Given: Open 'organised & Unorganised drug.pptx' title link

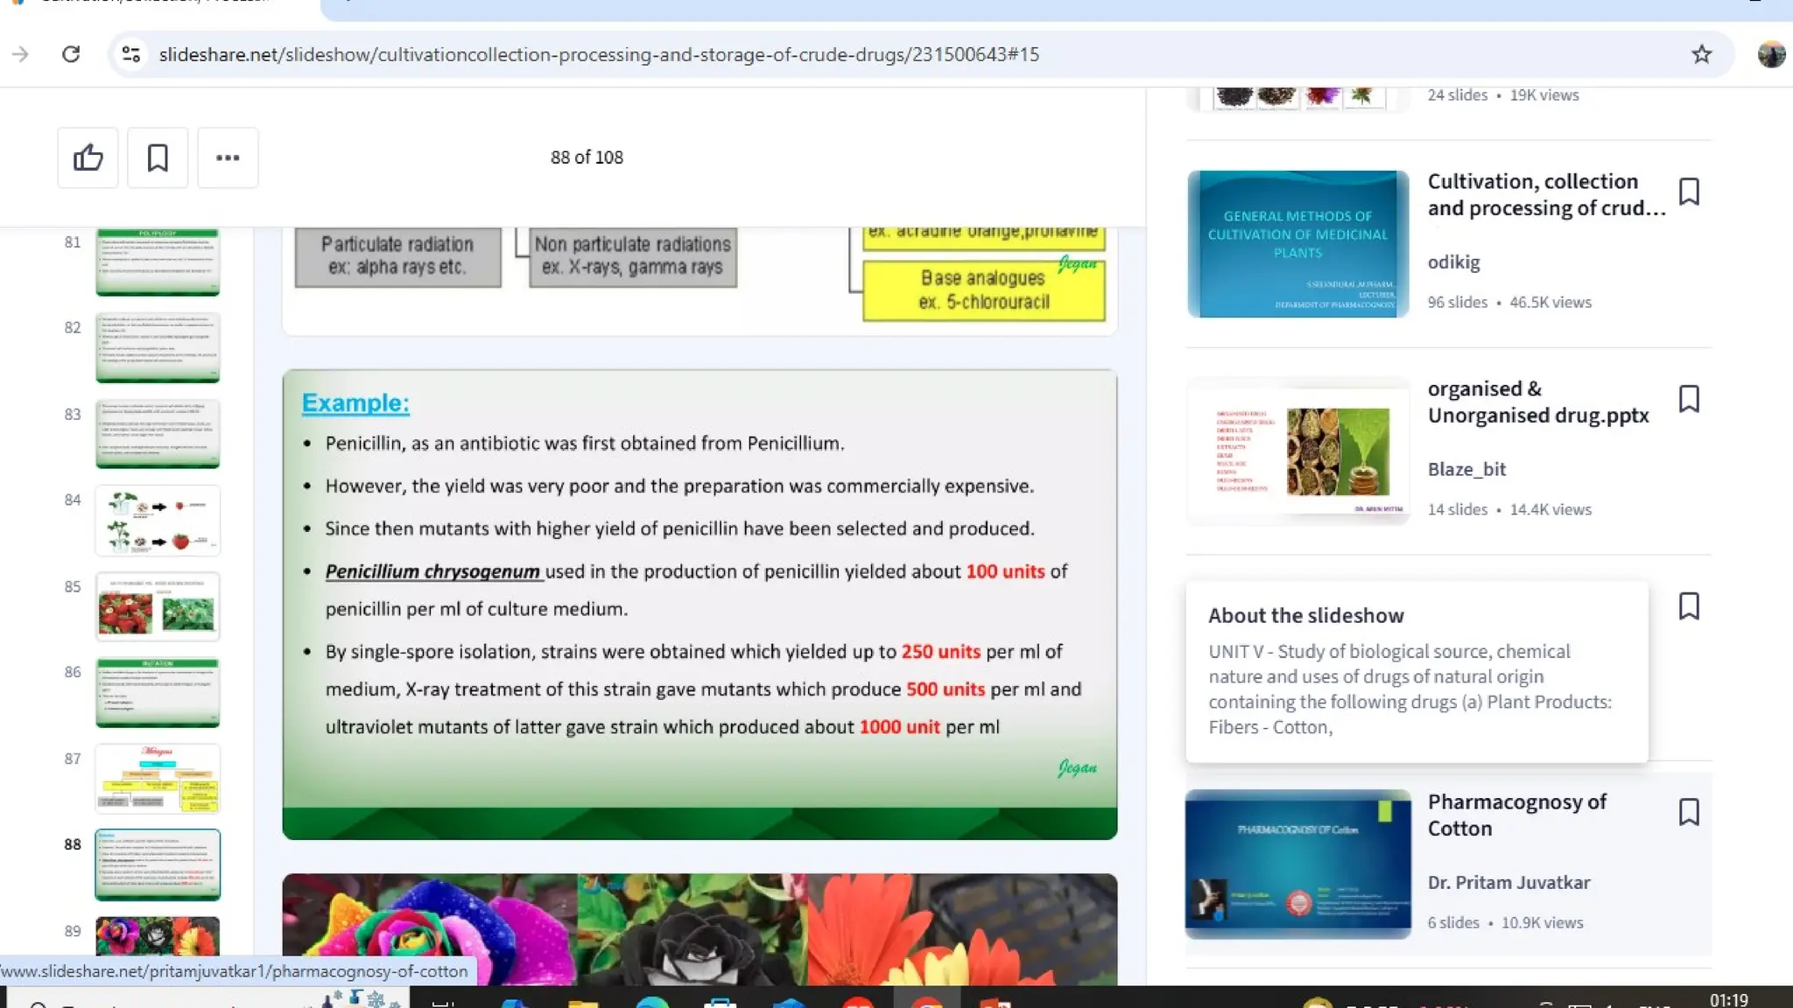Looking at the screenshot, I should click(1538, 402).
